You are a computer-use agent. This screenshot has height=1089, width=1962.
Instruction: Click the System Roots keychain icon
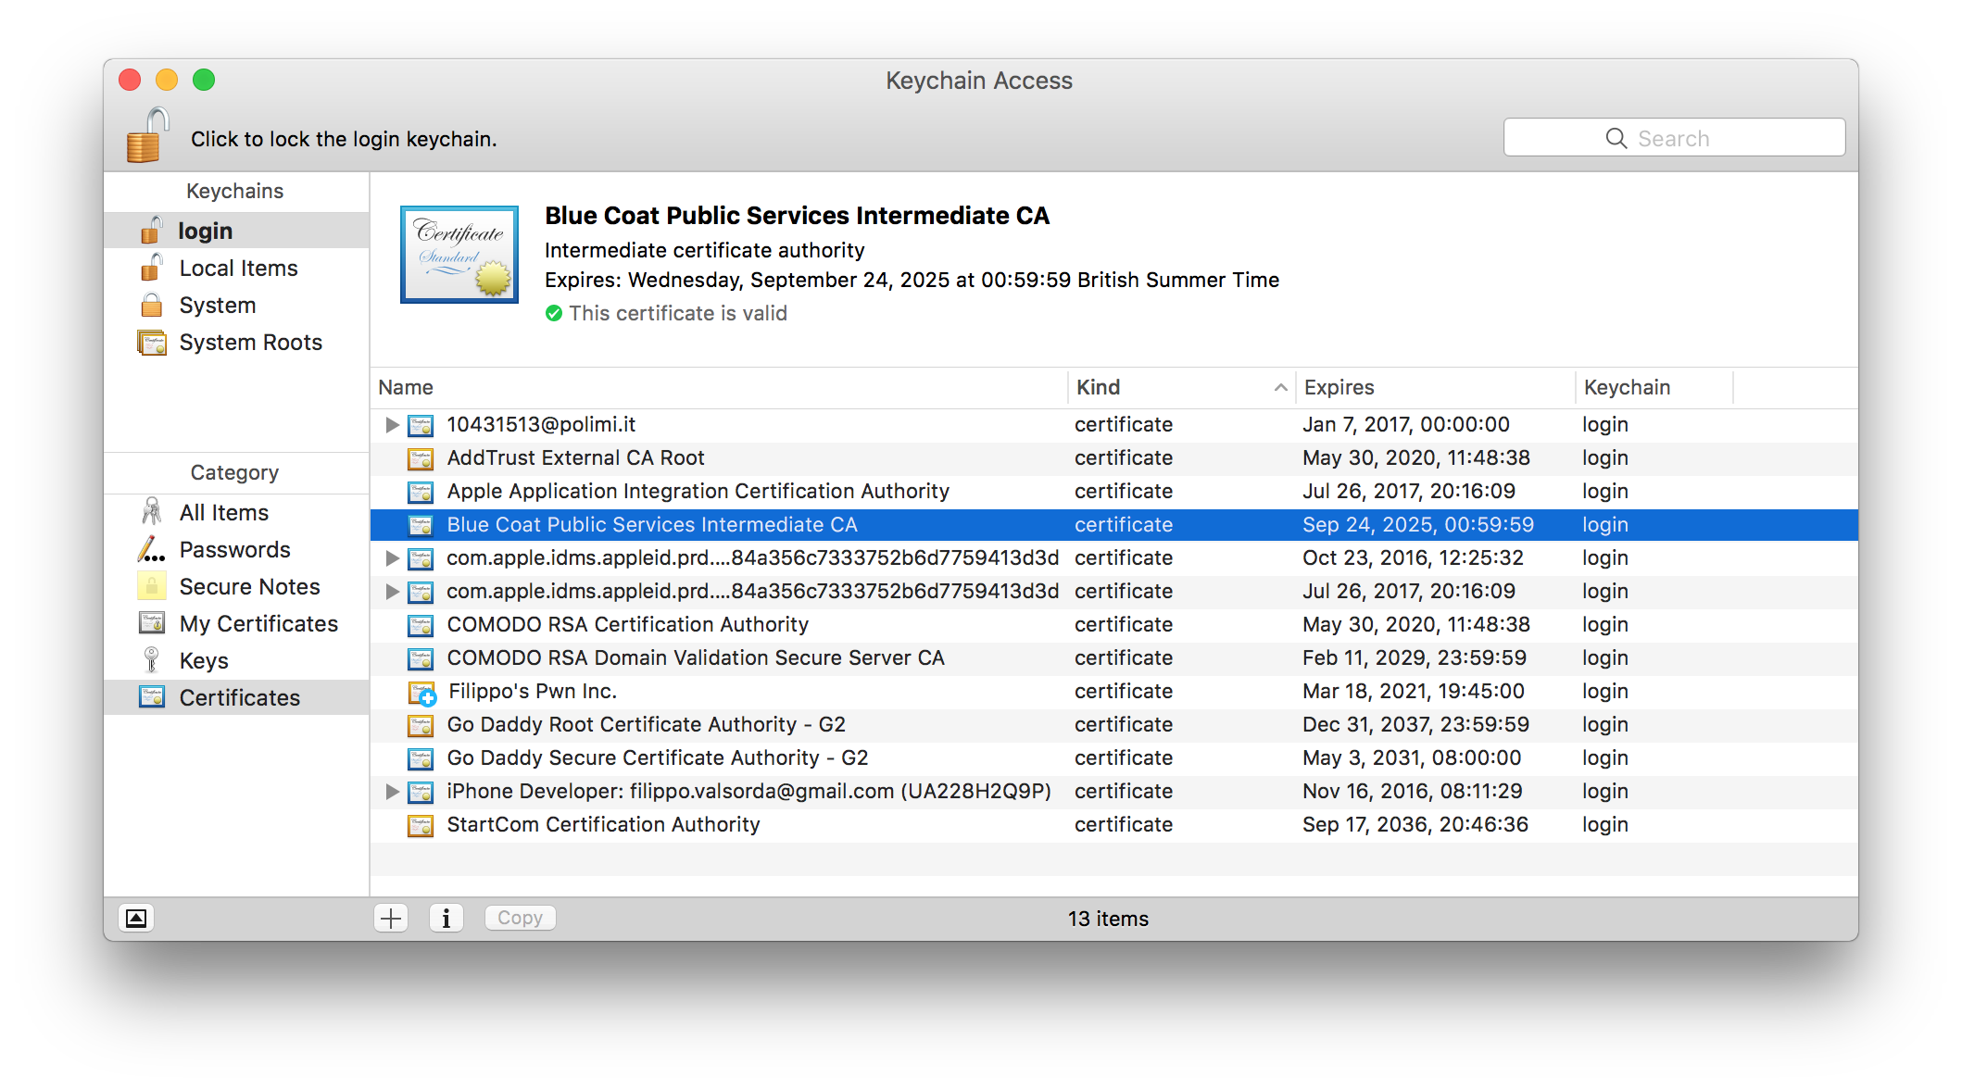tap(152, 343)
